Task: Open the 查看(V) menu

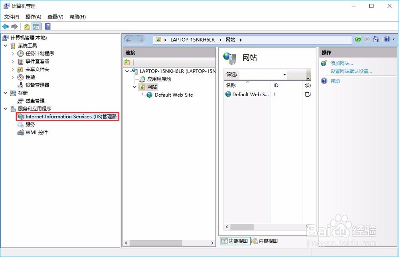Action: pos(55,17)
